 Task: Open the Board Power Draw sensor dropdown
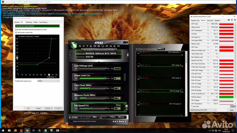click(x=208, y=60)
